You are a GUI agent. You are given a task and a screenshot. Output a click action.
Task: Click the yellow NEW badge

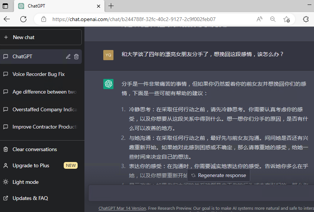pyautogui.click(x=71, y=165)
